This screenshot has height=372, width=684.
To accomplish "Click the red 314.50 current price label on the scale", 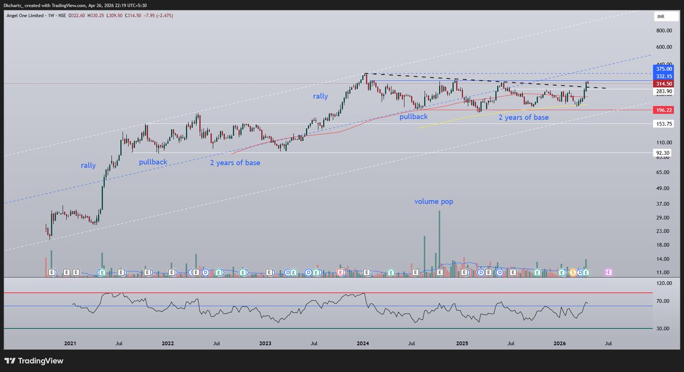I will [x=663, y=83].
